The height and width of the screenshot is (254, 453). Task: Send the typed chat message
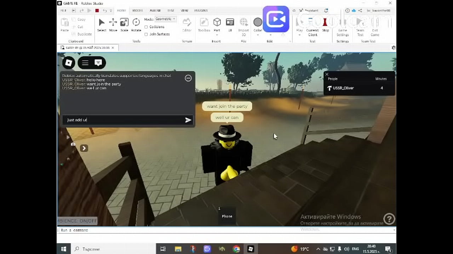[x=188, y=120]
